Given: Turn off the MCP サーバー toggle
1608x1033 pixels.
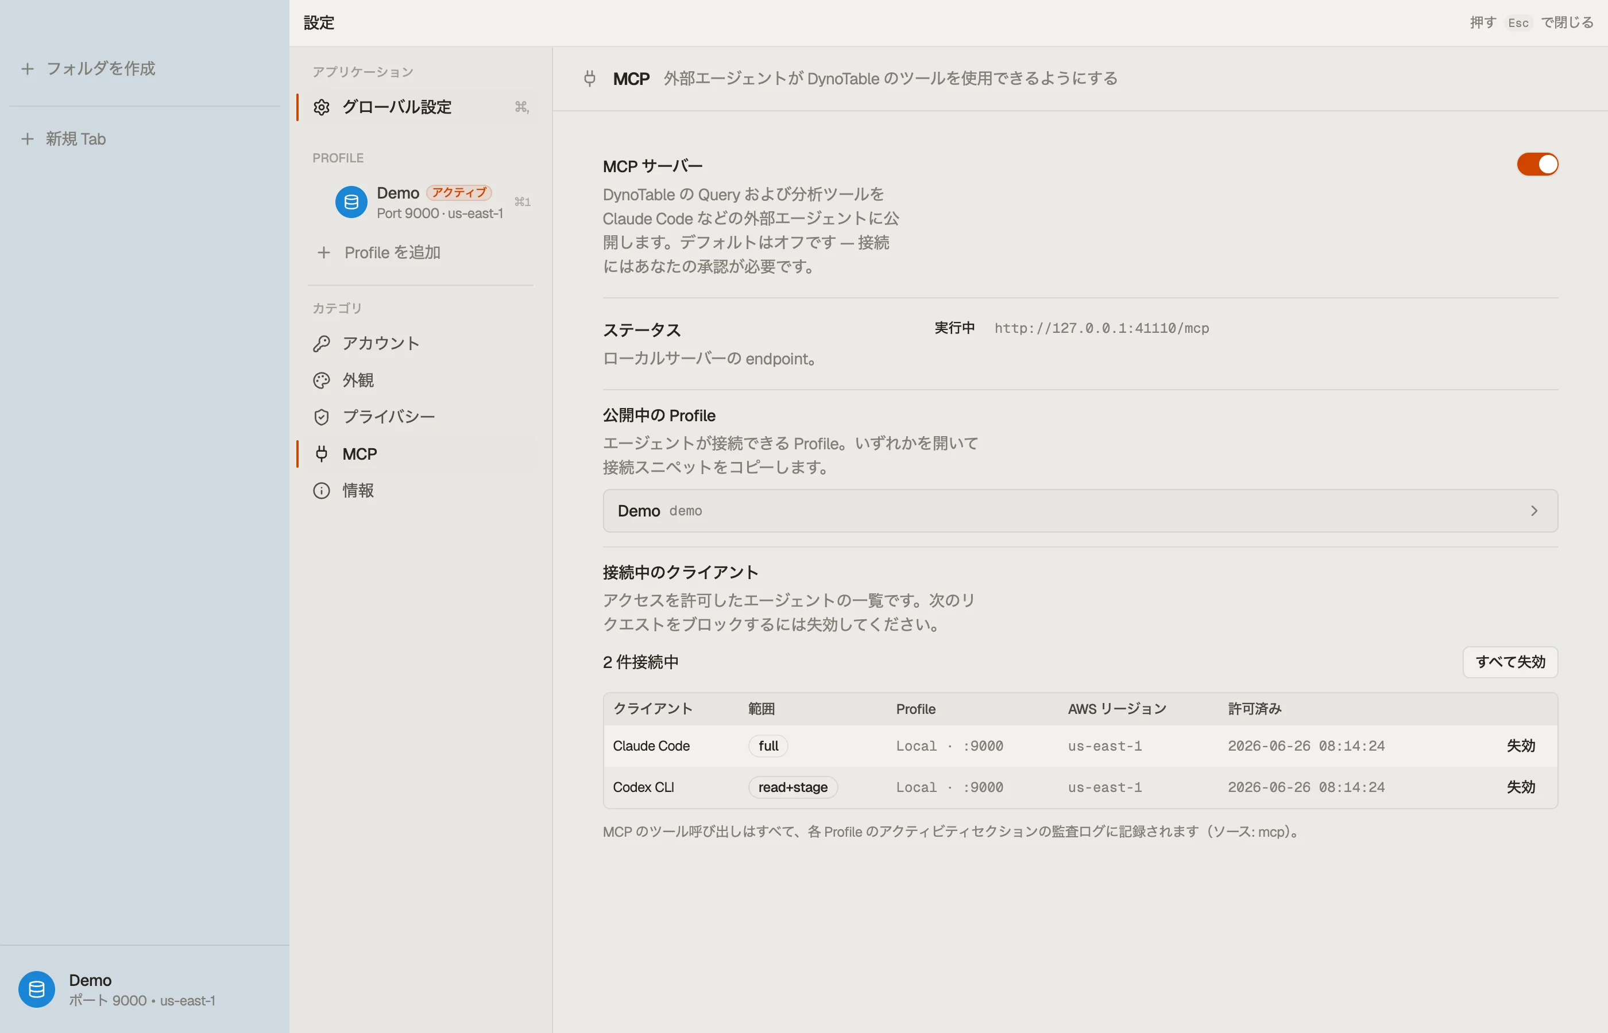Looking at the screenshot, I should [1537, 164].
